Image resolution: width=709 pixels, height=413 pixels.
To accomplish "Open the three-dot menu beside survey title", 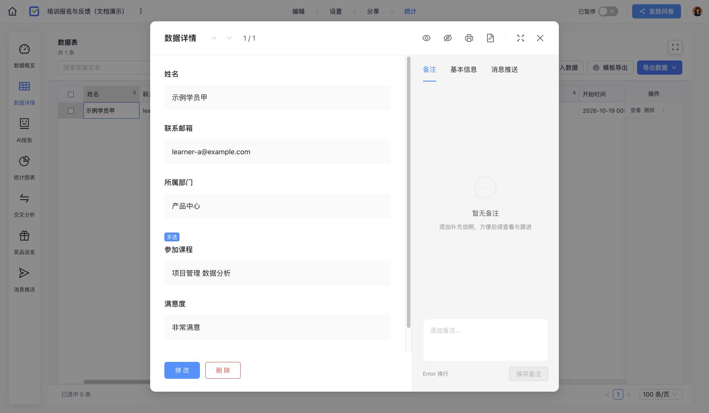I will [141, 11].
